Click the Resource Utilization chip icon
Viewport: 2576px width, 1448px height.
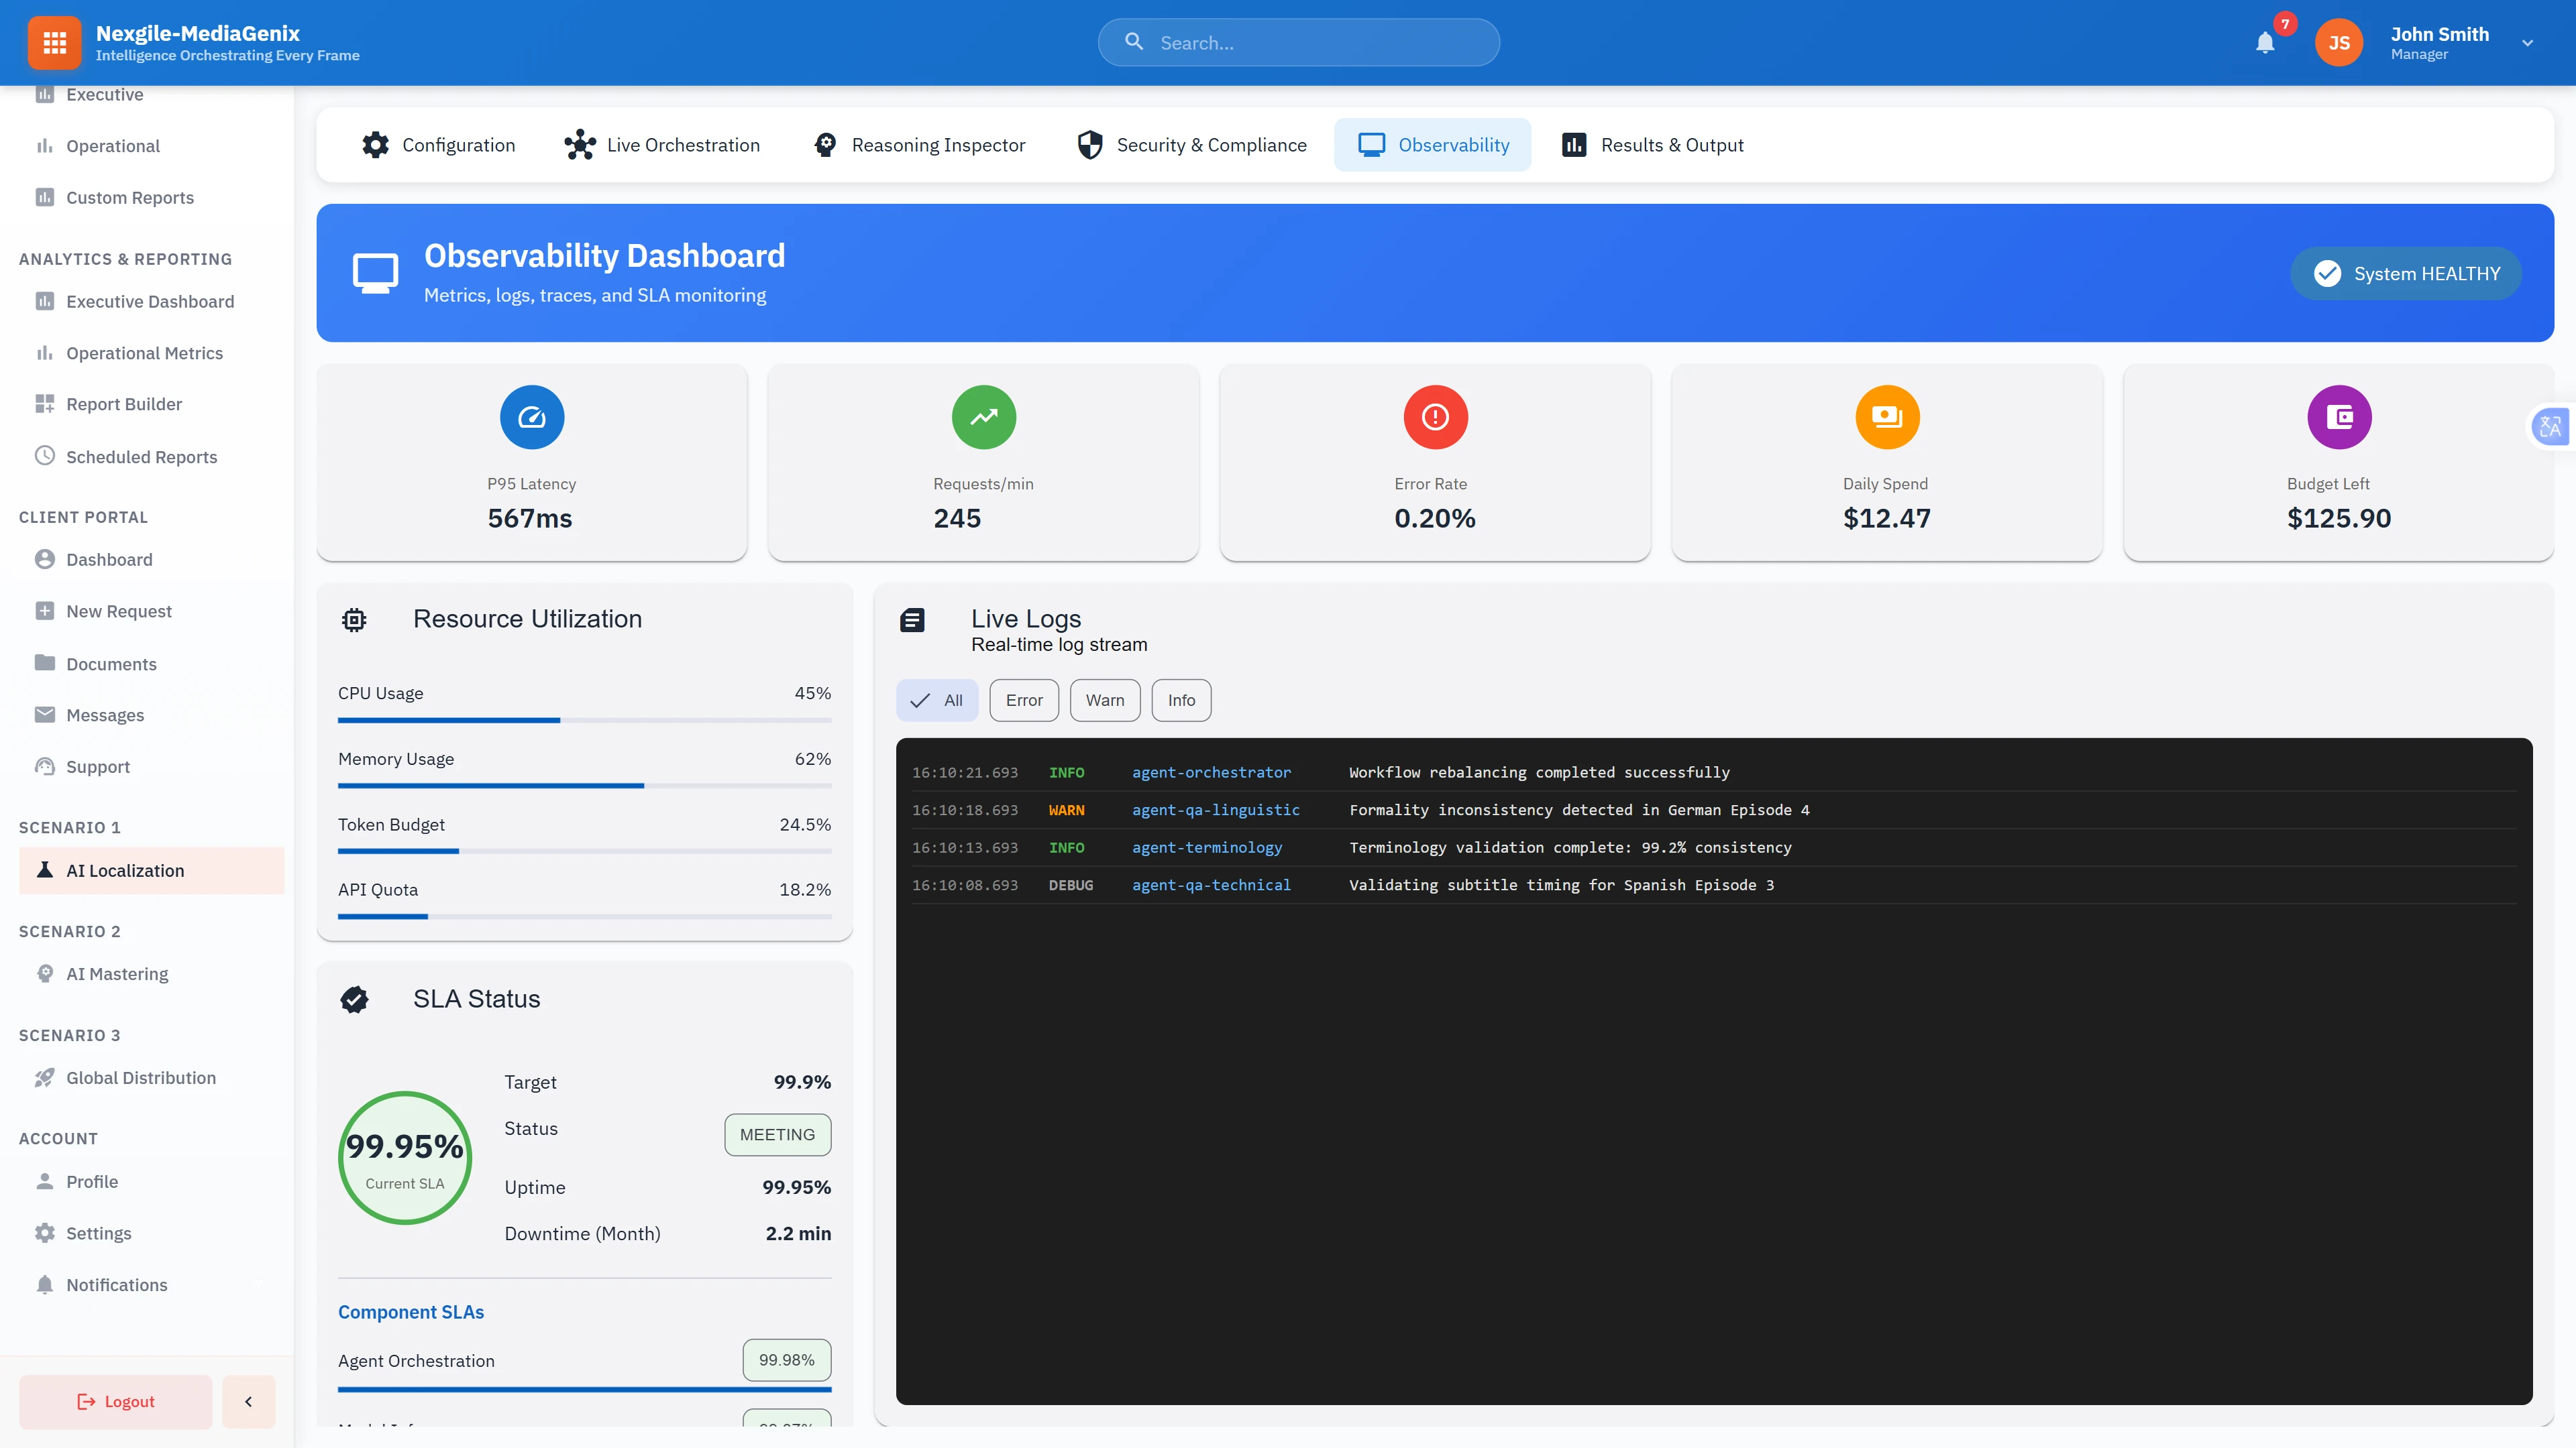[x=354, y=619]
